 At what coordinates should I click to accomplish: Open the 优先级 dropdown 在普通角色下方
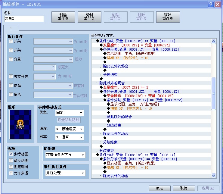tap(65, 155)
